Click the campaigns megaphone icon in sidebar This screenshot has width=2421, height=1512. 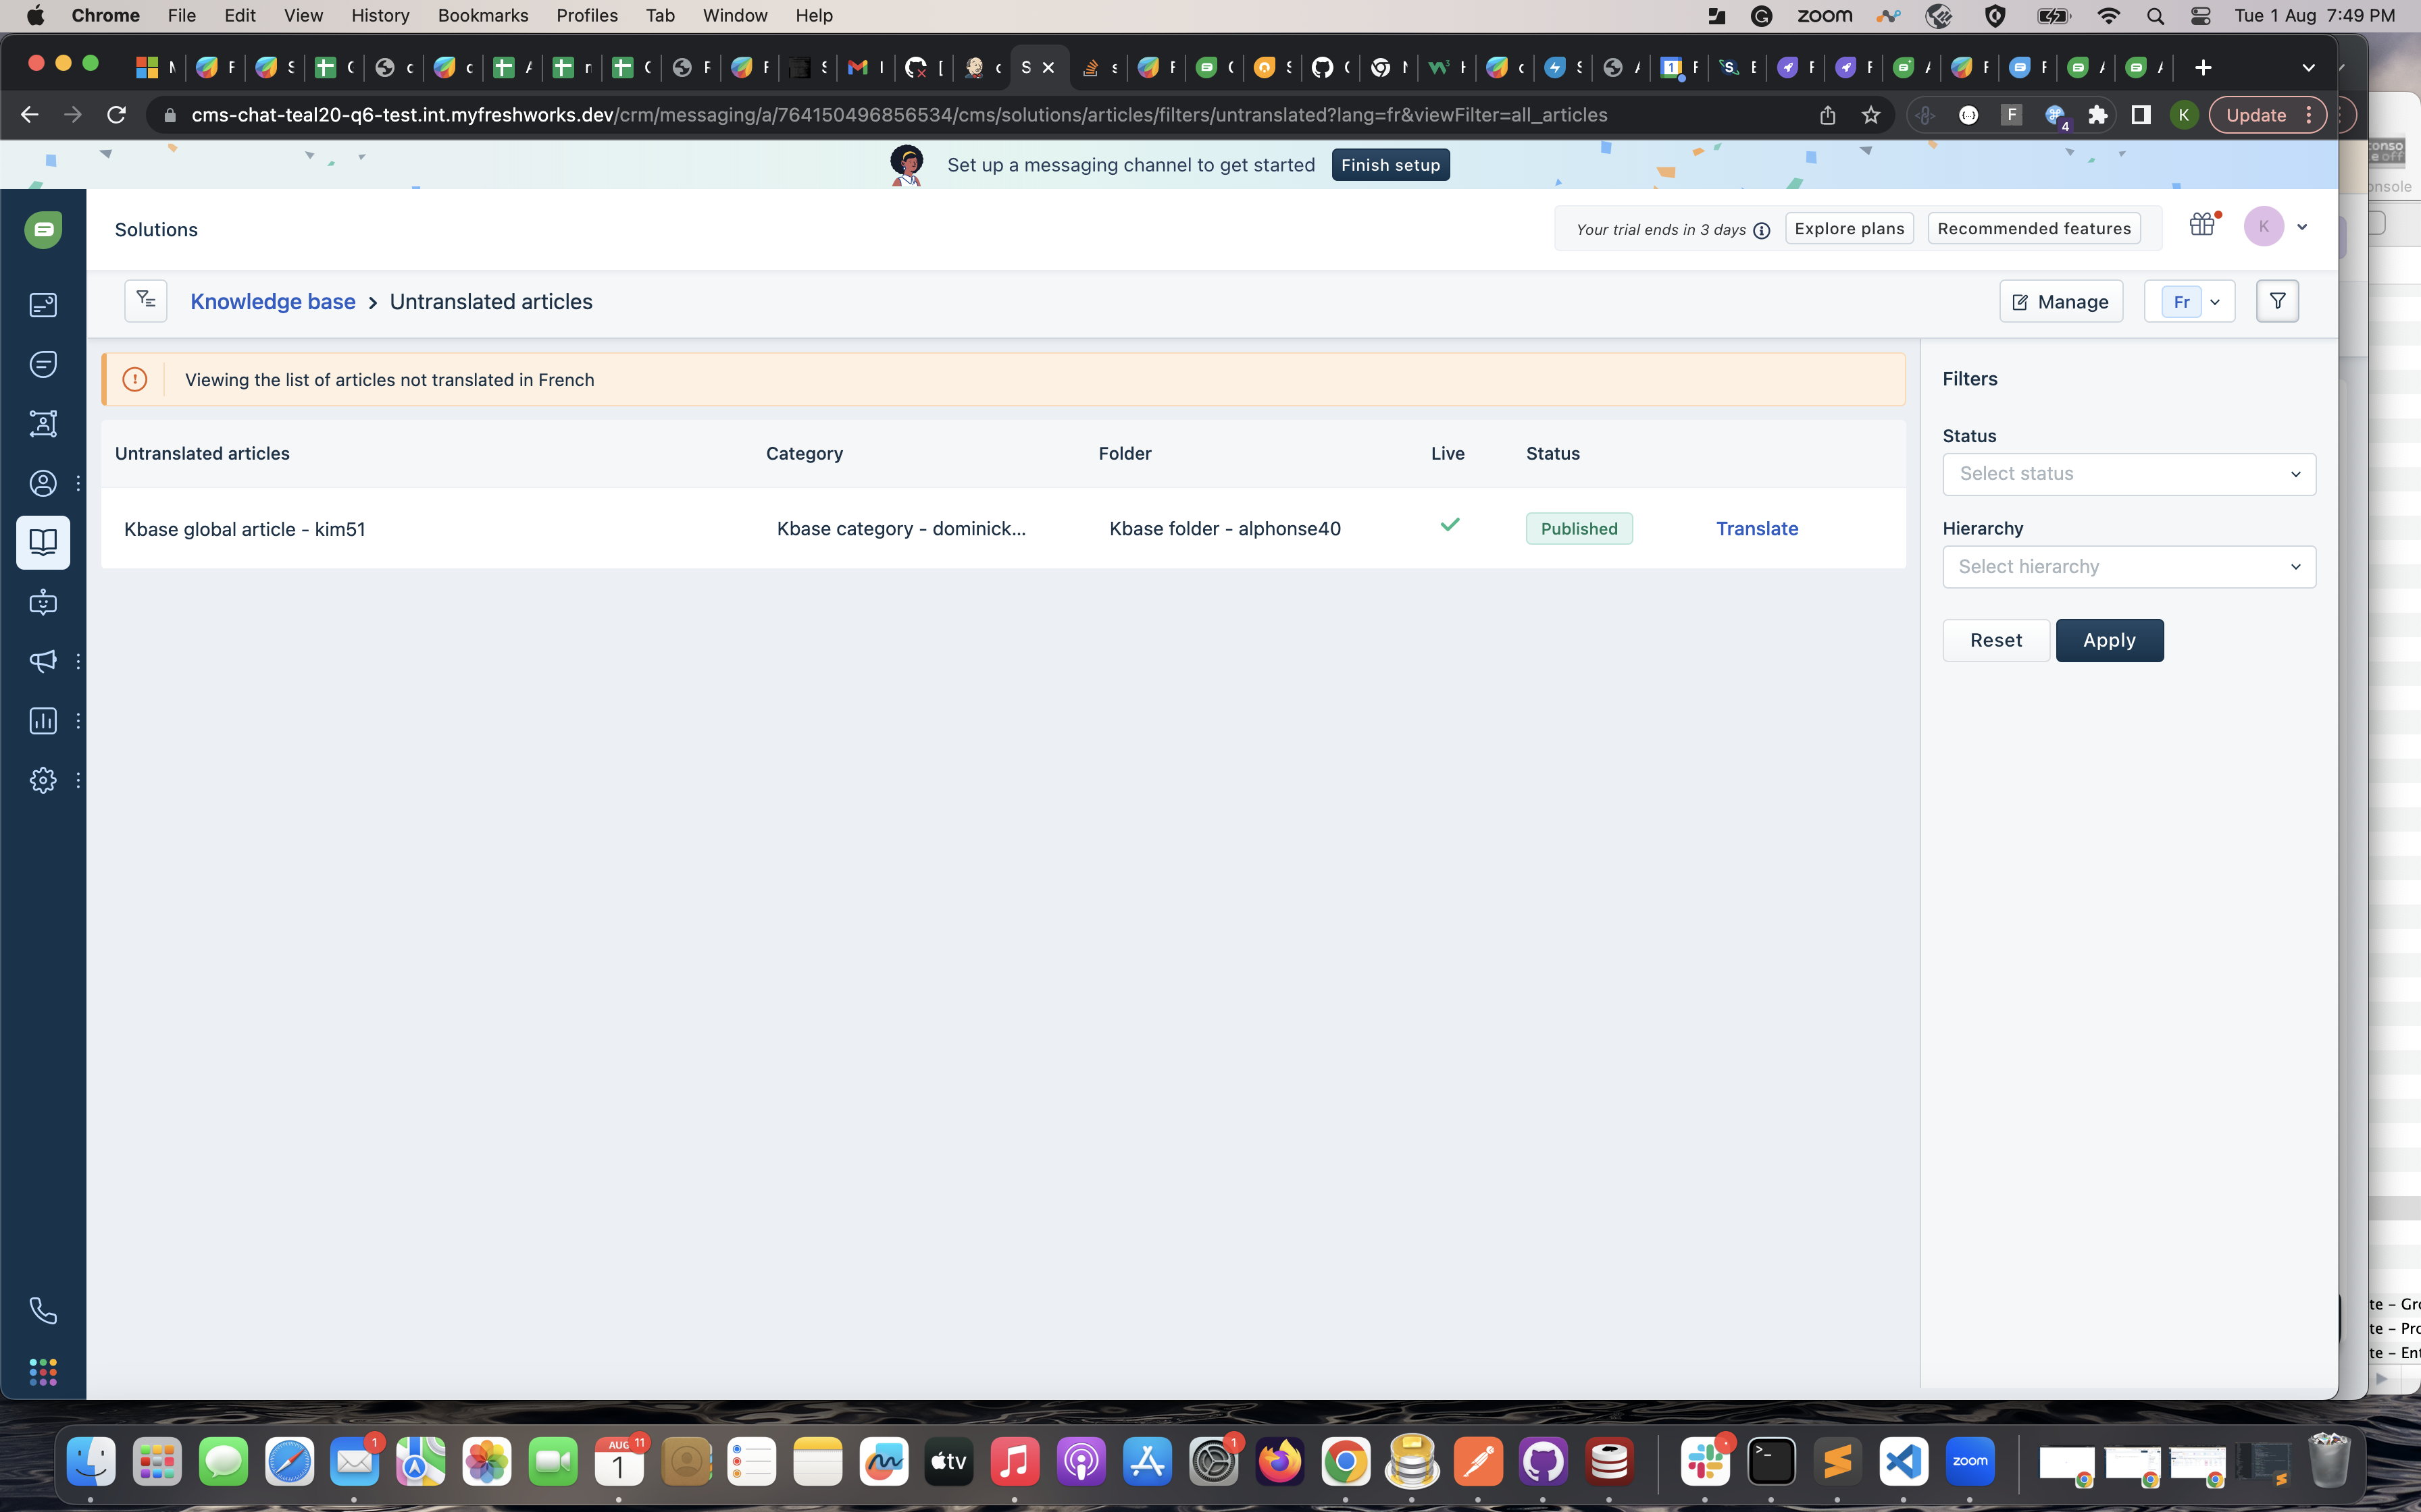coord(43,661)
